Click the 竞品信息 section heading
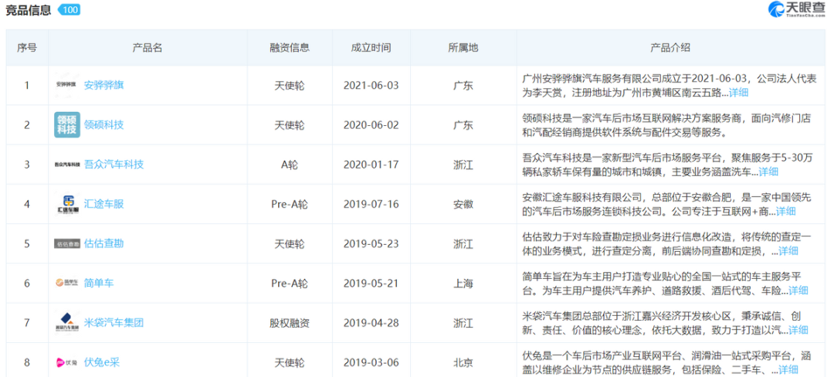The width and height of the screenshot is (834, 377). [28, 9]
